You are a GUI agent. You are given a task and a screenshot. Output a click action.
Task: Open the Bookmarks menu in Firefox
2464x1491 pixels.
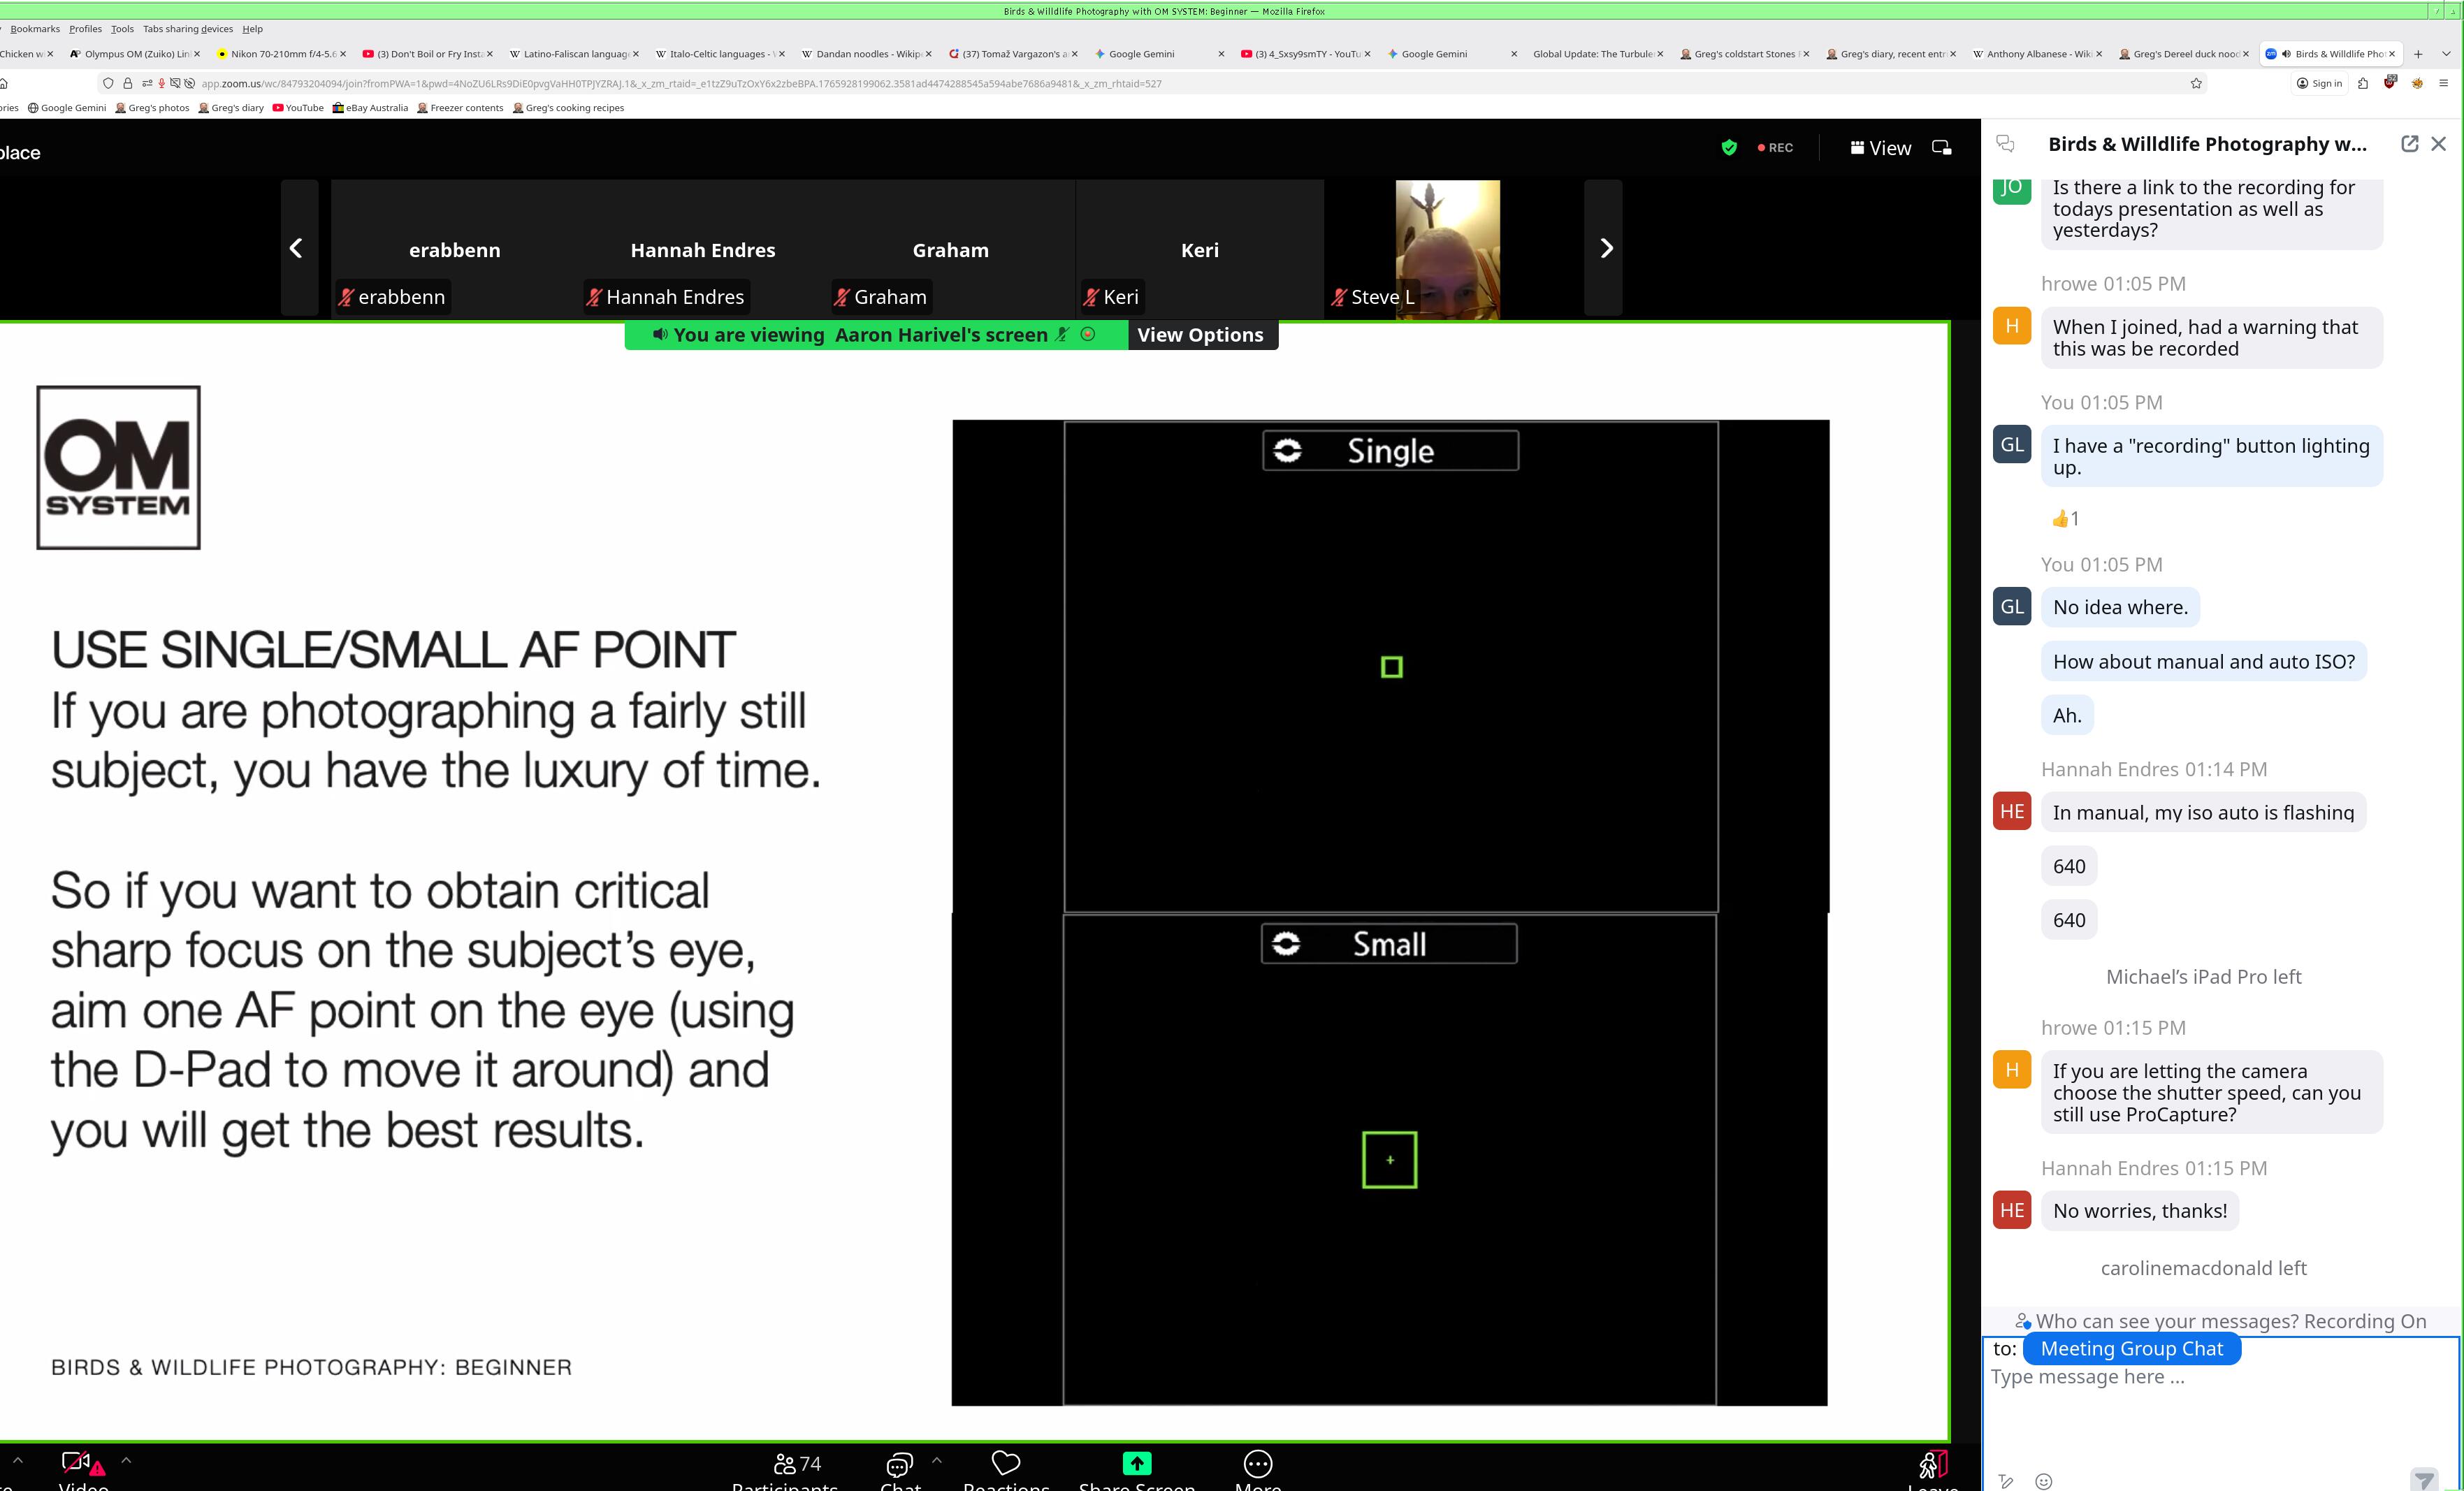pos(35,29)
